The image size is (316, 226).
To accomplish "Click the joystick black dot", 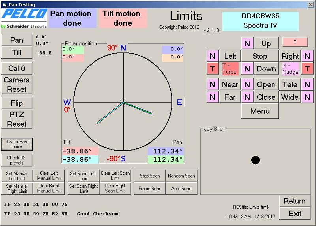I will click(256, 160).
